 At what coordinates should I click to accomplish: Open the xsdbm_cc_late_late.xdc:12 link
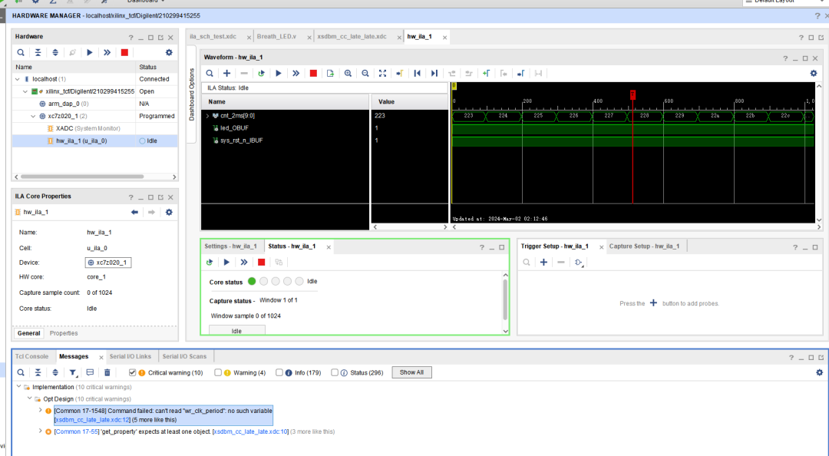[92, 420]
